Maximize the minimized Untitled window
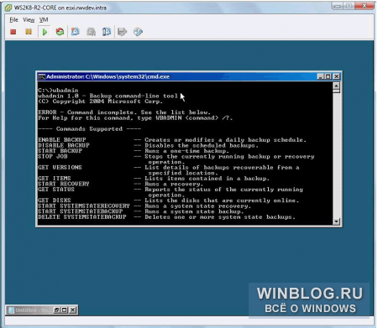The height and width of the screenshot is (328, 378). [65, 310]
